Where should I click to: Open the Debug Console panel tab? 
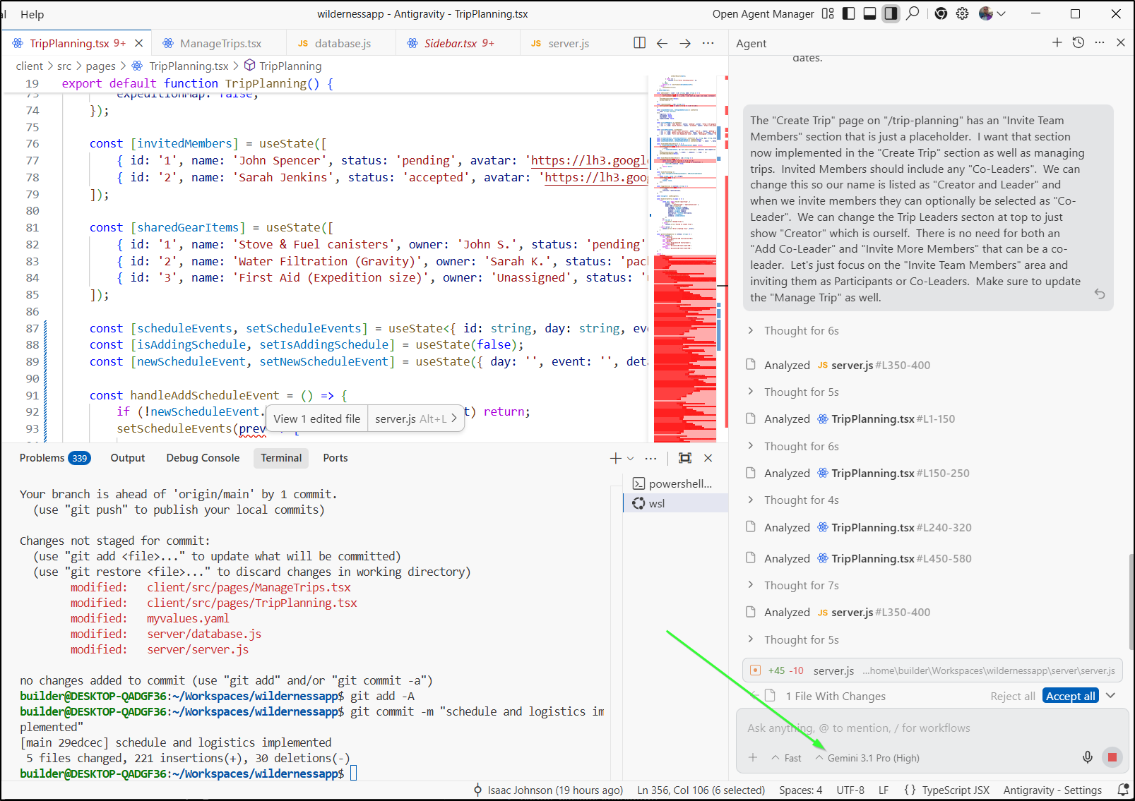pyautogui.click(x=203, y=458)
